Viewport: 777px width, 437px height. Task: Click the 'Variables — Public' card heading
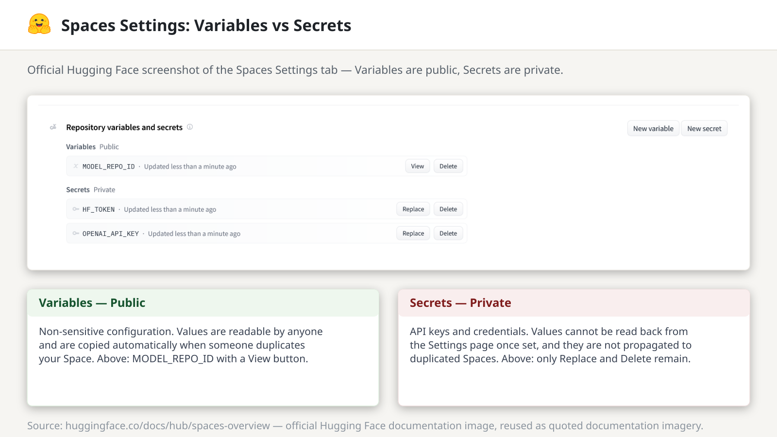92,303
